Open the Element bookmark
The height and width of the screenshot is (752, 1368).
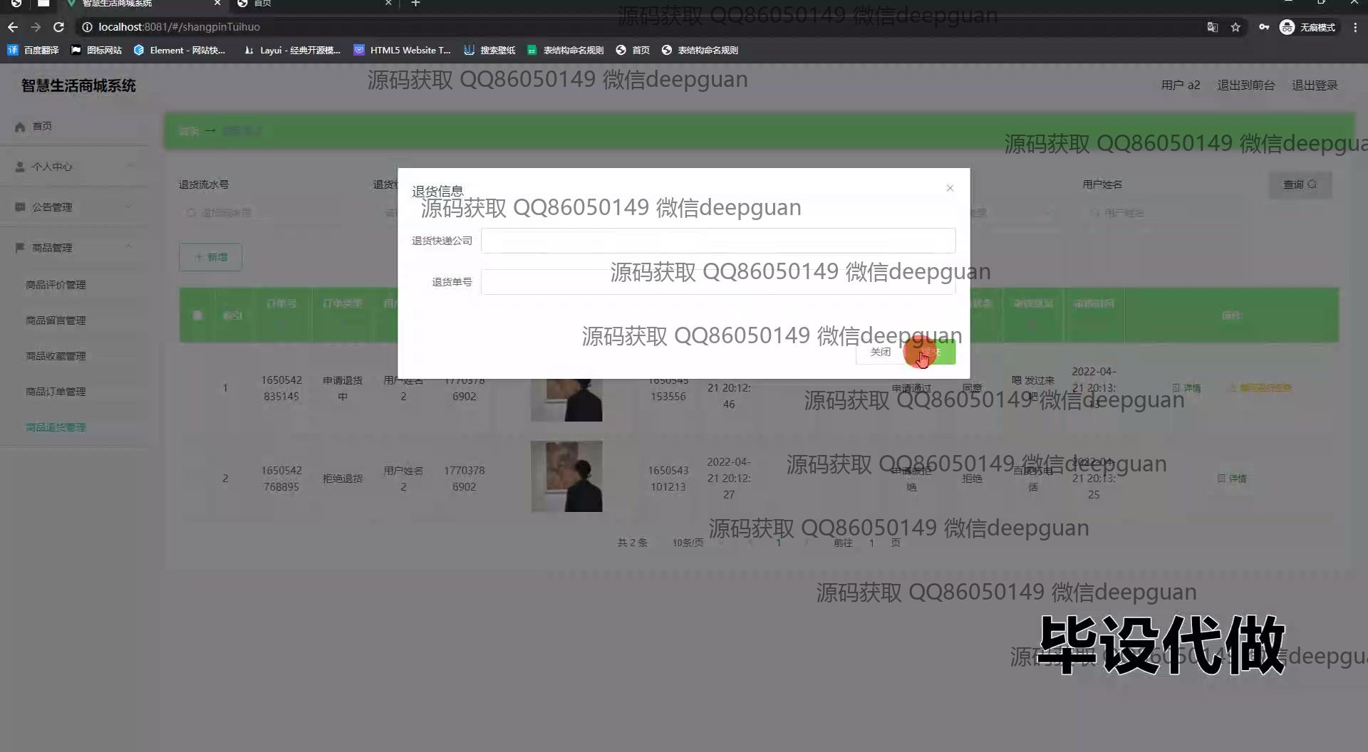(x=180, y=50)
